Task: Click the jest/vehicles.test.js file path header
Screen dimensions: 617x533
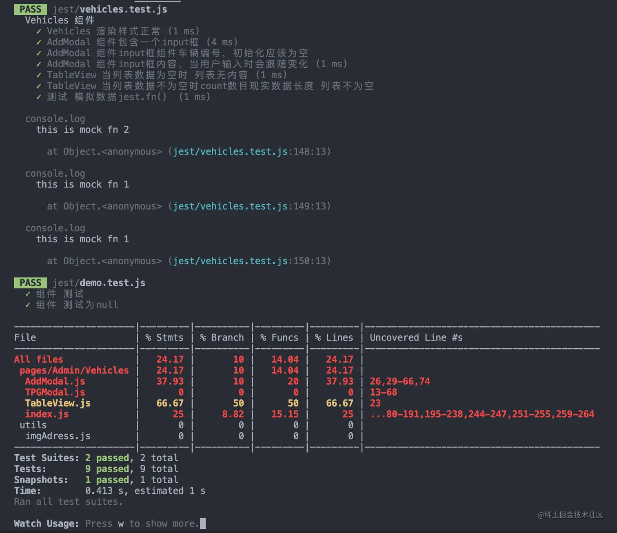Action: 110,9
